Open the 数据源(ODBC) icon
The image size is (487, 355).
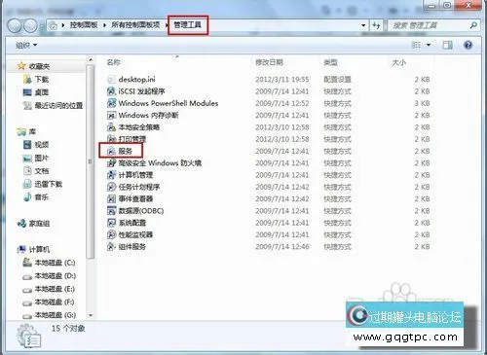[111, 211]
